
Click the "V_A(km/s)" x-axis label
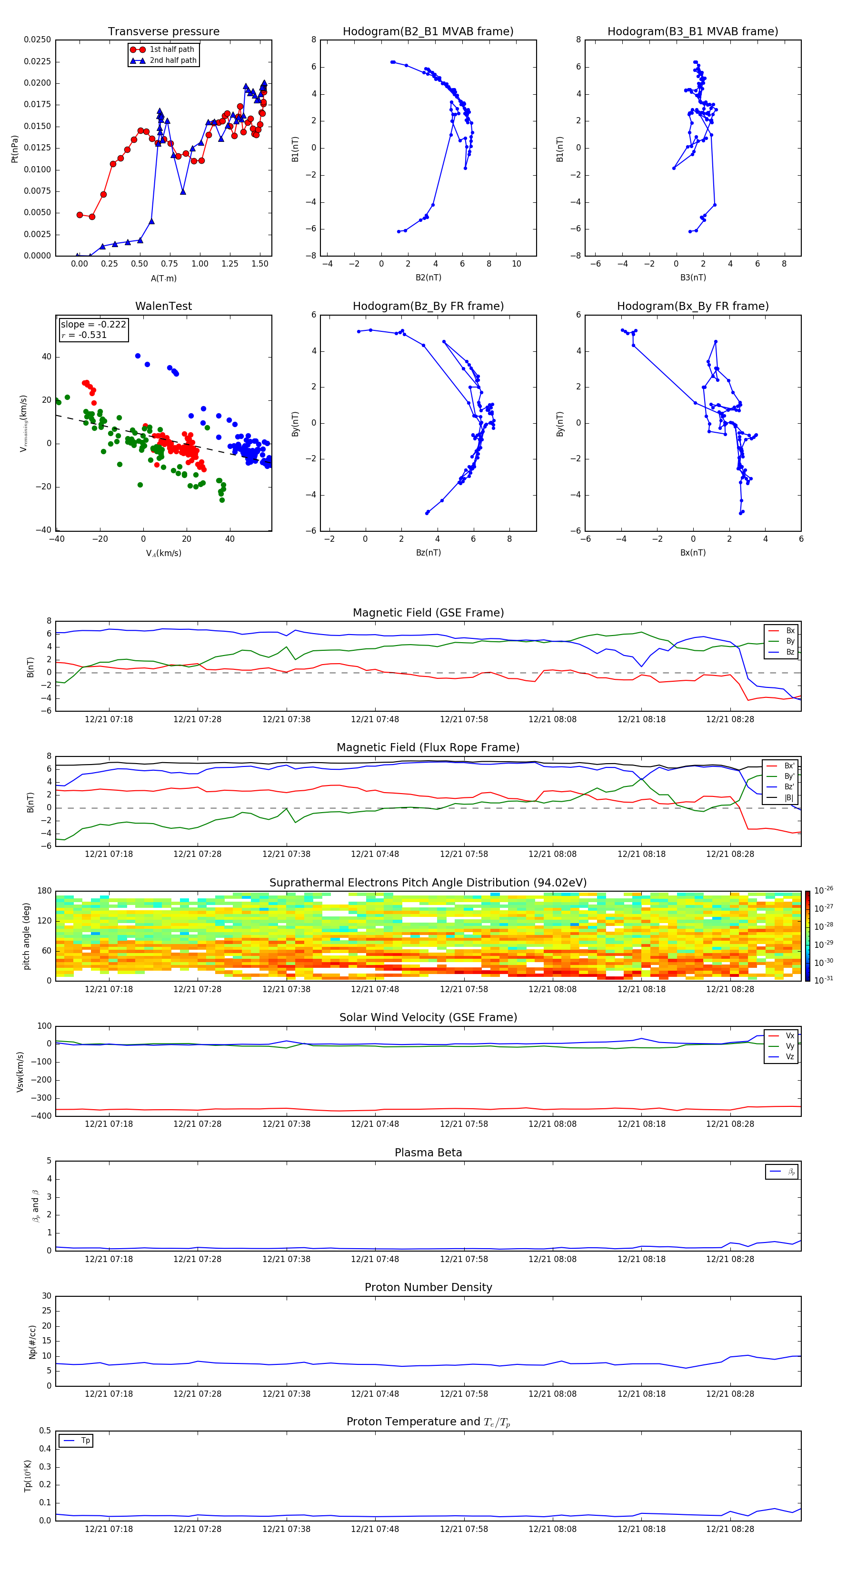click(163, 553)
